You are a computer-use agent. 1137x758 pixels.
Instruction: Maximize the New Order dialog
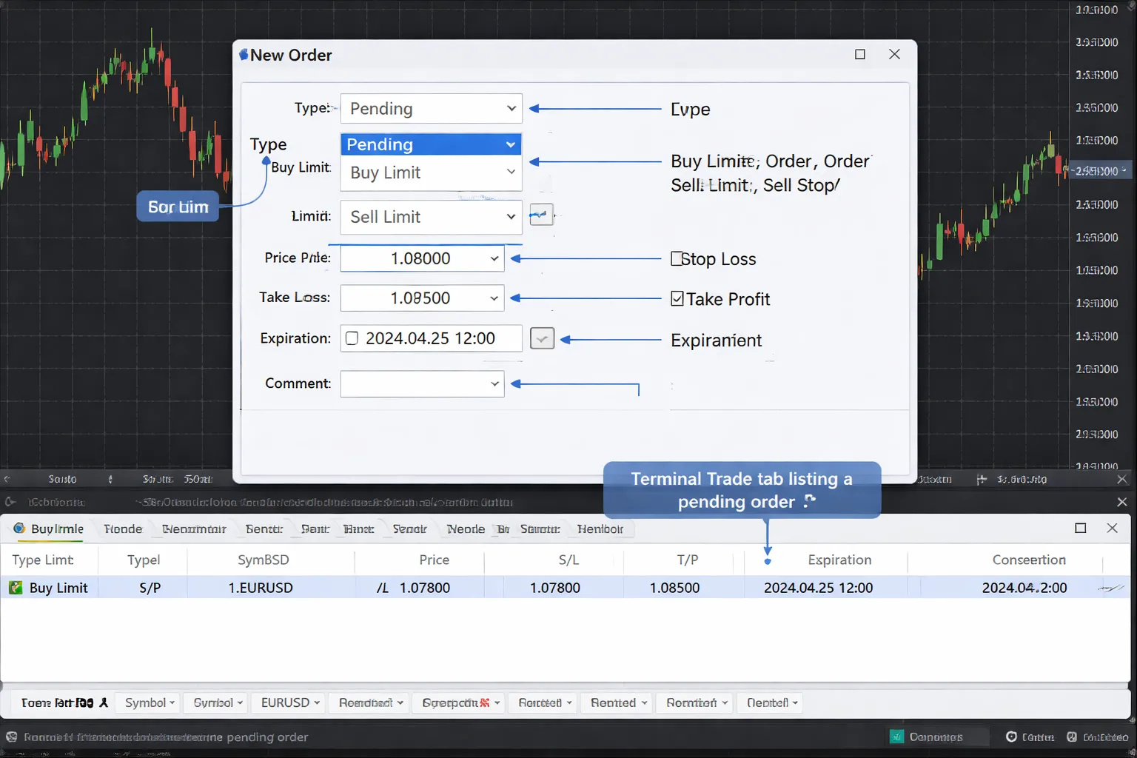click(860, 54)
